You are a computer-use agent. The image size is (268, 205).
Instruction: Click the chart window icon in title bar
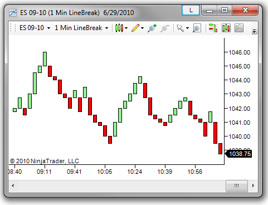point(13,13)
